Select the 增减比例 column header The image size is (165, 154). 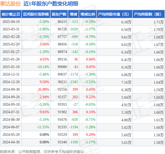[88, 14]
